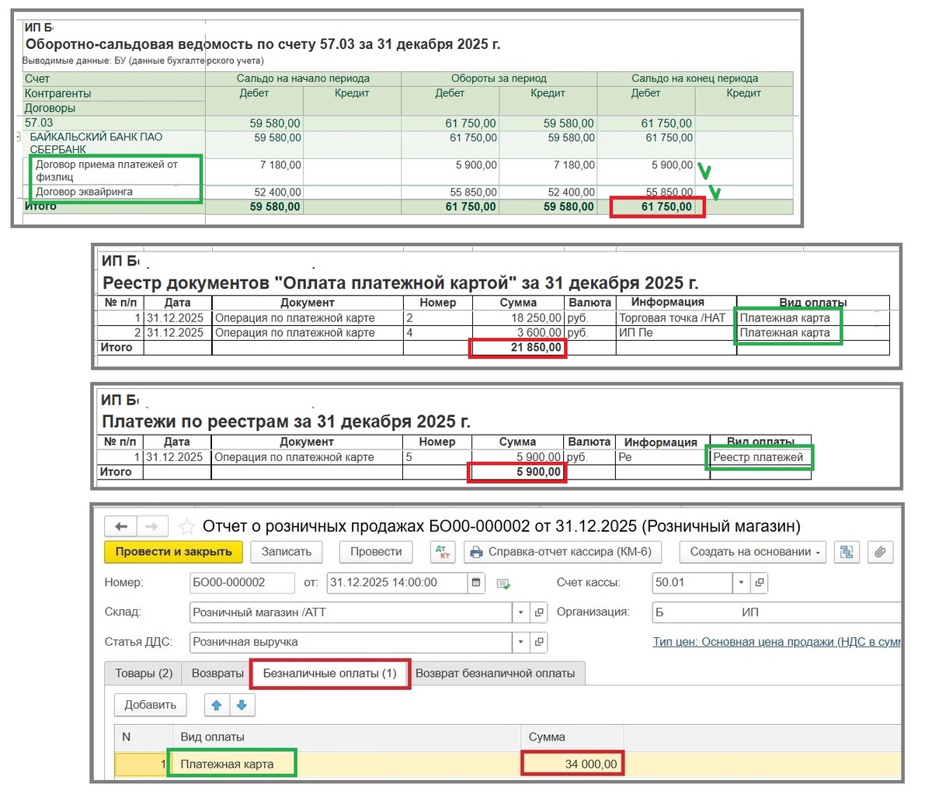Click the Провести button
This screenshot has height=801, width=932.
pos(376,552)
